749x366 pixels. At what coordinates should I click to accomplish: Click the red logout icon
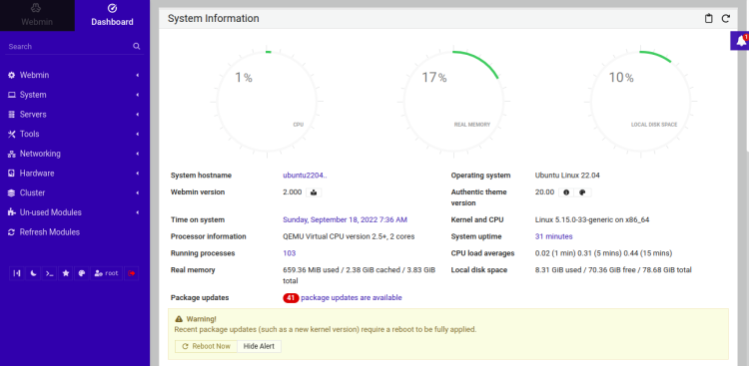pyautogui.click(x=132, y=273)
